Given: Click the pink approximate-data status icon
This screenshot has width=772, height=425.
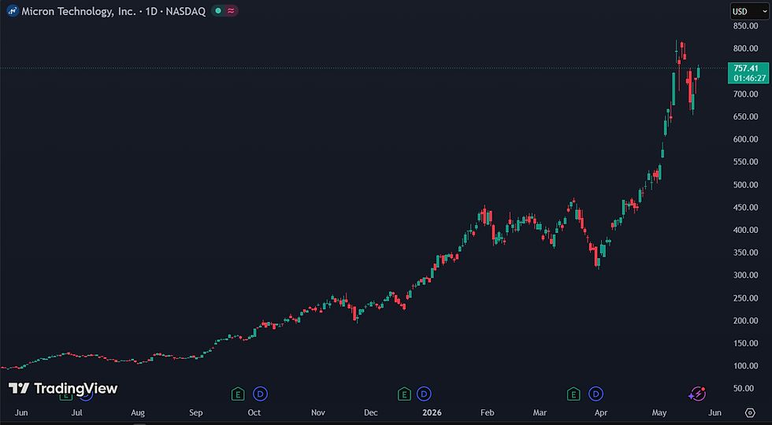Looking at the screenshot, I should [230, 11].
